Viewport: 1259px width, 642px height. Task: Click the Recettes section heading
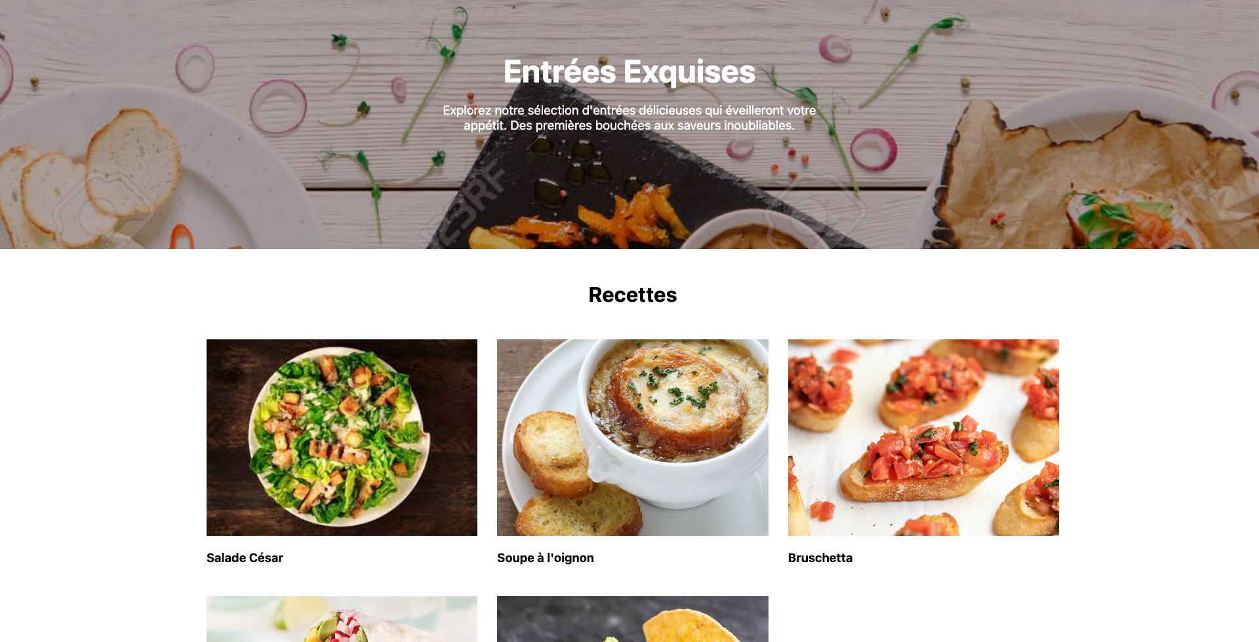click(x=632, y=295)
